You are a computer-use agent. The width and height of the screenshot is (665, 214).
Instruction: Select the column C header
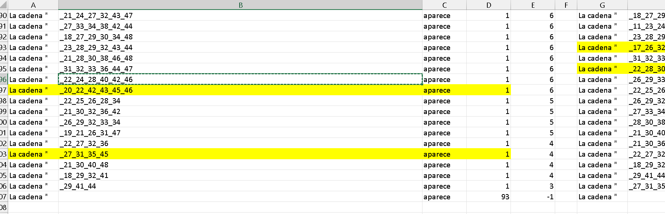[x=444, y=5]
